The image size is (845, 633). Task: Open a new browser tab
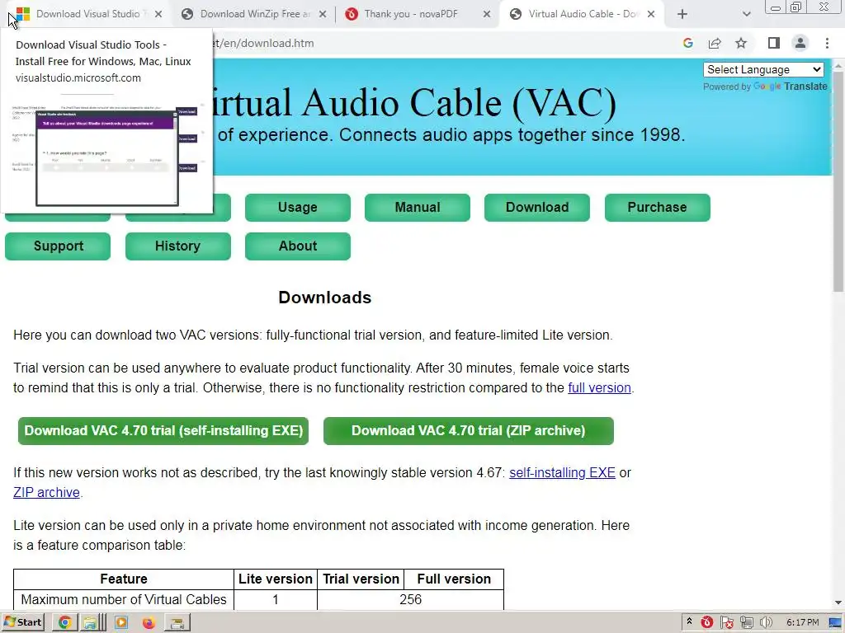[682, 14]
